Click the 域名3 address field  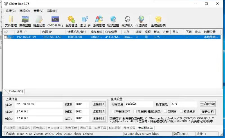point(39,119)
